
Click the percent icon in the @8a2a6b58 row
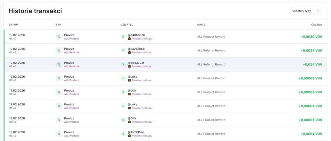(x=59, y=50)
